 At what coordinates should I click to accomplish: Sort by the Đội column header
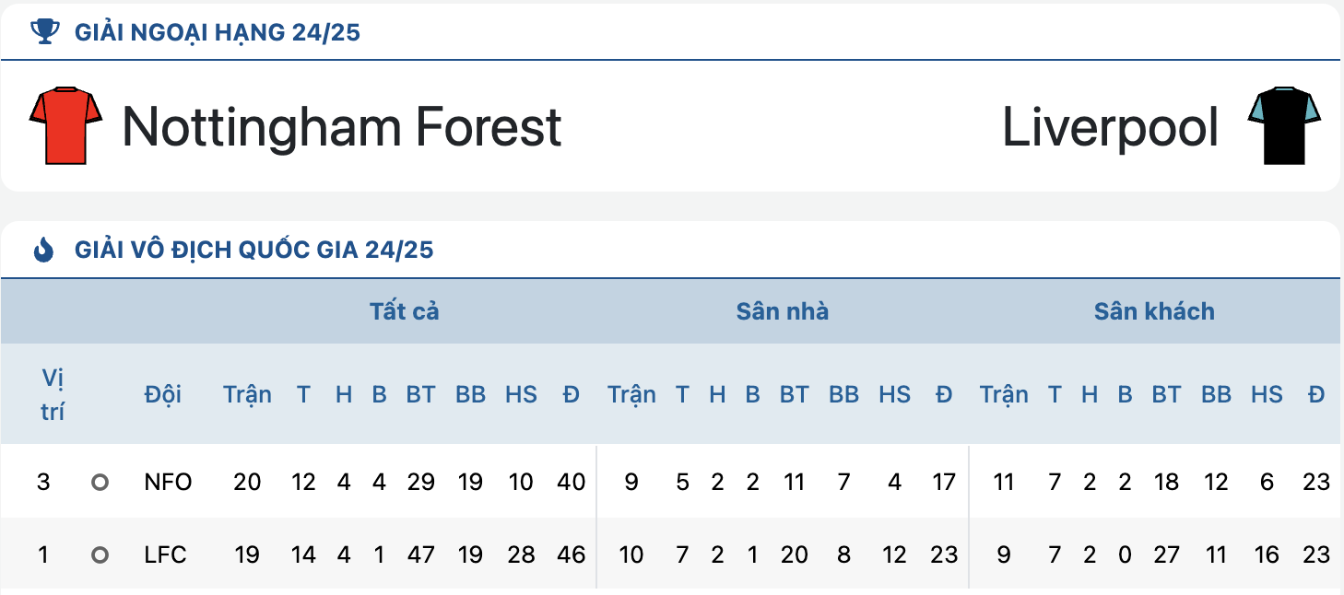[x=163, y=394]
